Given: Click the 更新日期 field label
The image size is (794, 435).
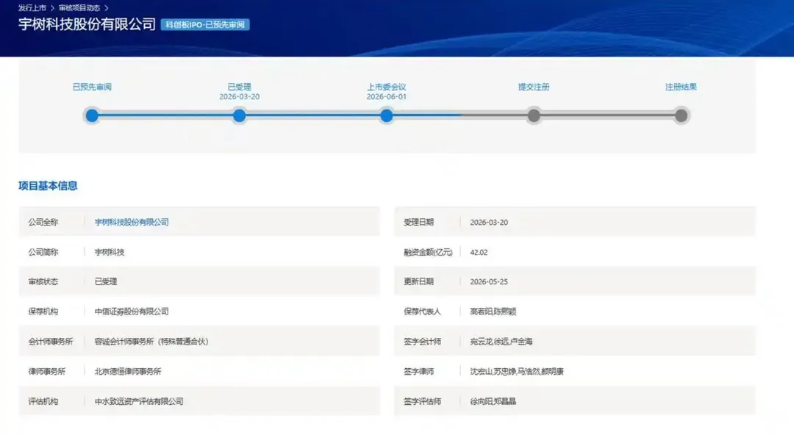Looking at the screenshot, I should pyautogui.click(x=418, y=281).
